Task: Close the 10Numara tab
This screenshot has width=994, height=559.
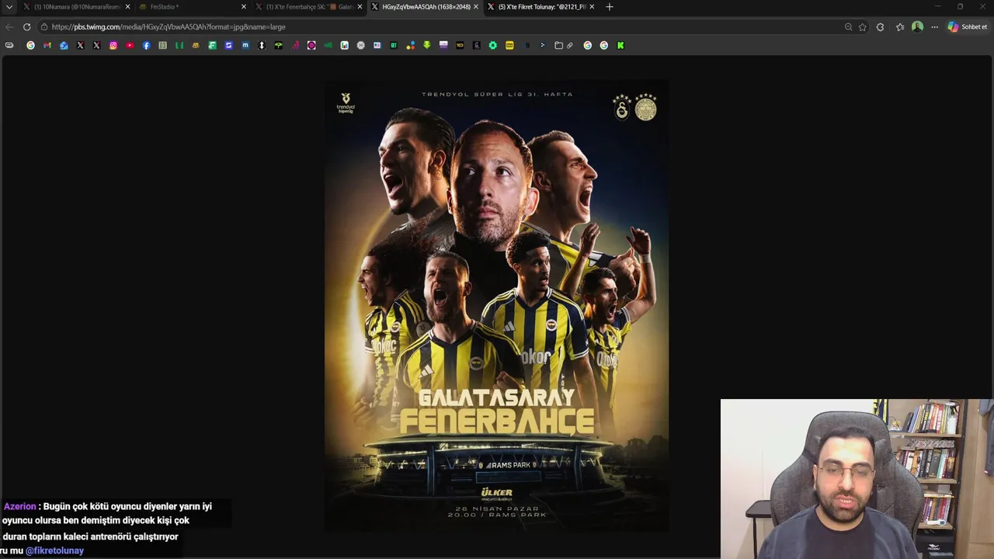Action: pyautogui.click(x=127, y=7)
